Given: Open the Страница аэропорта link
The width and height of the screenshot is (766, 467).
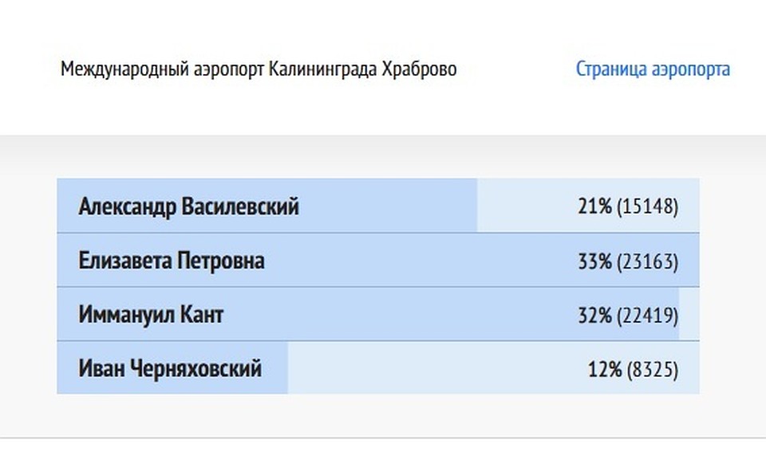Looking at the screenshot, I should [x=653, y=69].
